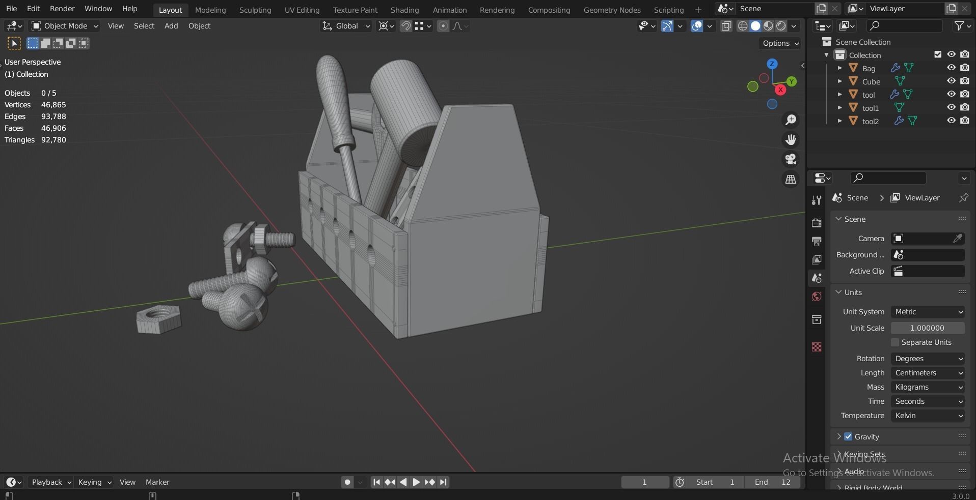Switch to Modeling workspace tab

tap(210, 10)
